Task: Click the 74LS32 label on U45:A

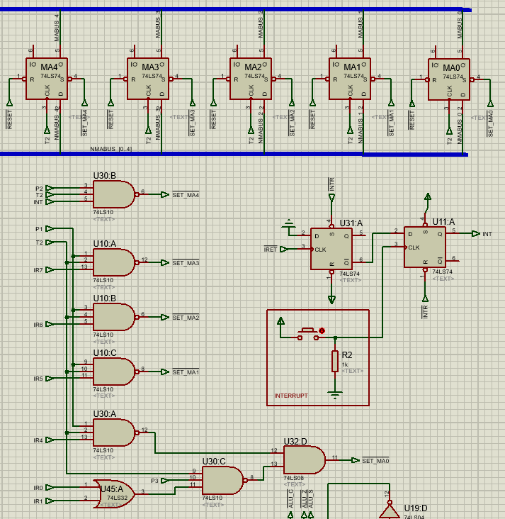Action: tap(118, 498)
